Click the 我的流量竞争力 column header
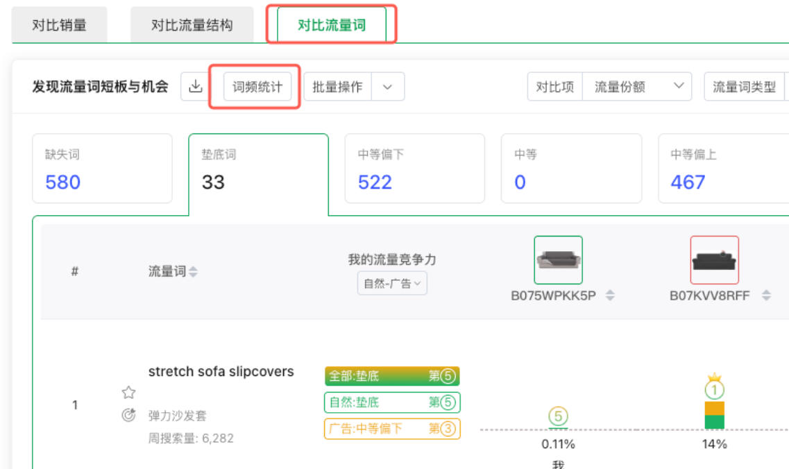789x469 pixels. [x=392, y=259]
